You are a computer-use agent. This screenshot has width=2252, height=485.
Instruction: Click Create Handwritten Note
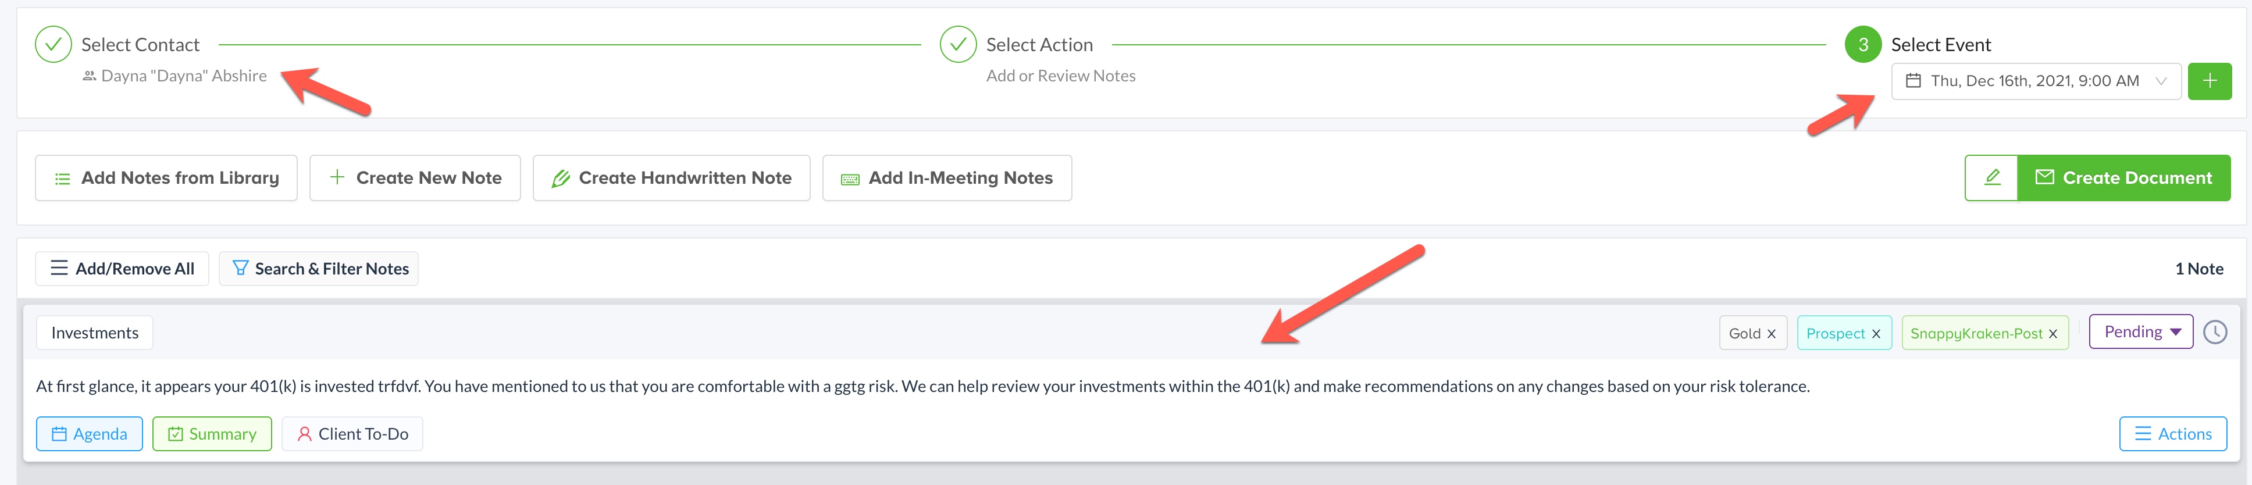point(671,179)
